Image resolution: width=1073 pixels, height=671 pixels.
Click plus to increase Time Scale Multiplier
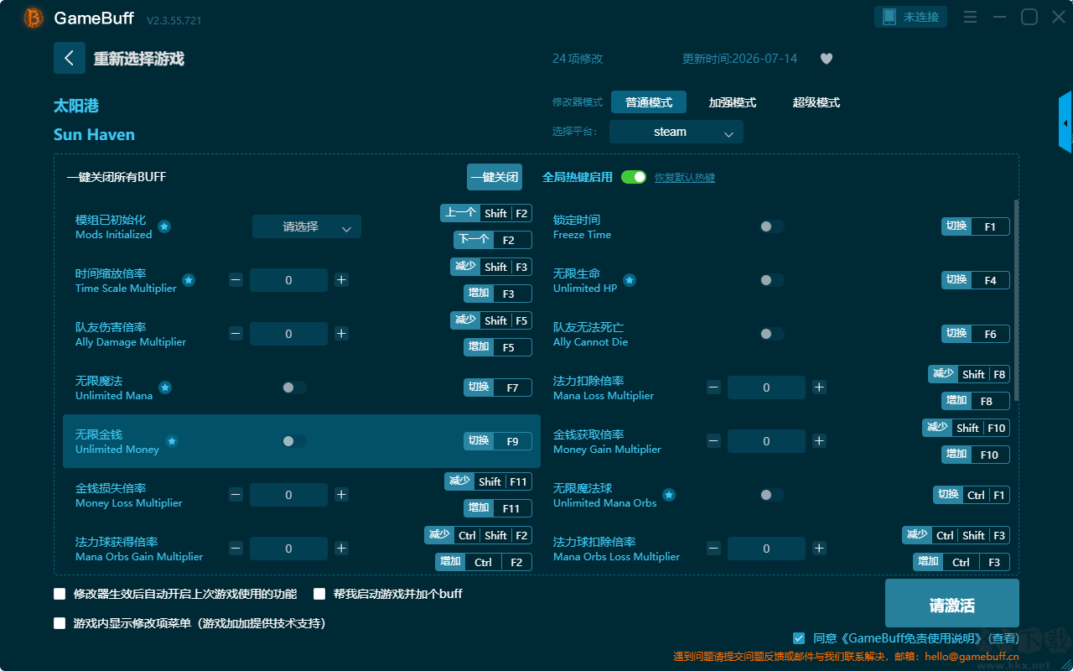341,280
